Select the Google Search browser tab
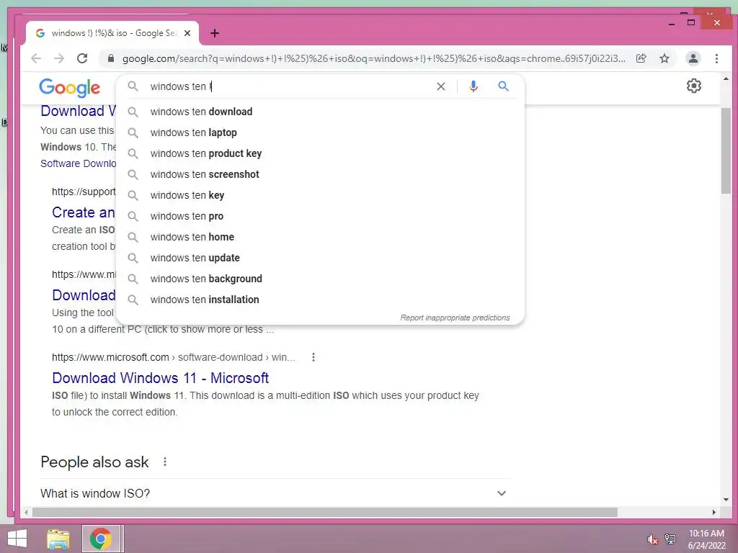Viewport: 738px width, 553px height. pyautogui.click(x=113, y=33)
